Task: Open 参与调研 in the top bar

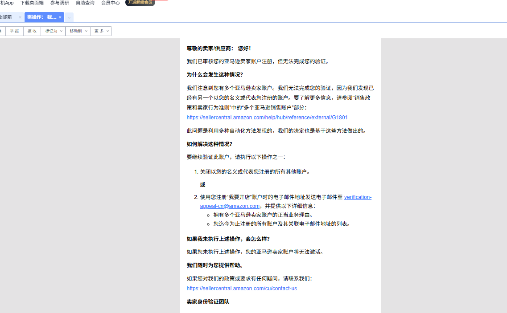Action: (59, 3)
